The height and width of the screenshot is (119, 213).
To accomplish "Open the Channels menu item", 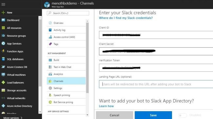I will (66, 81).
